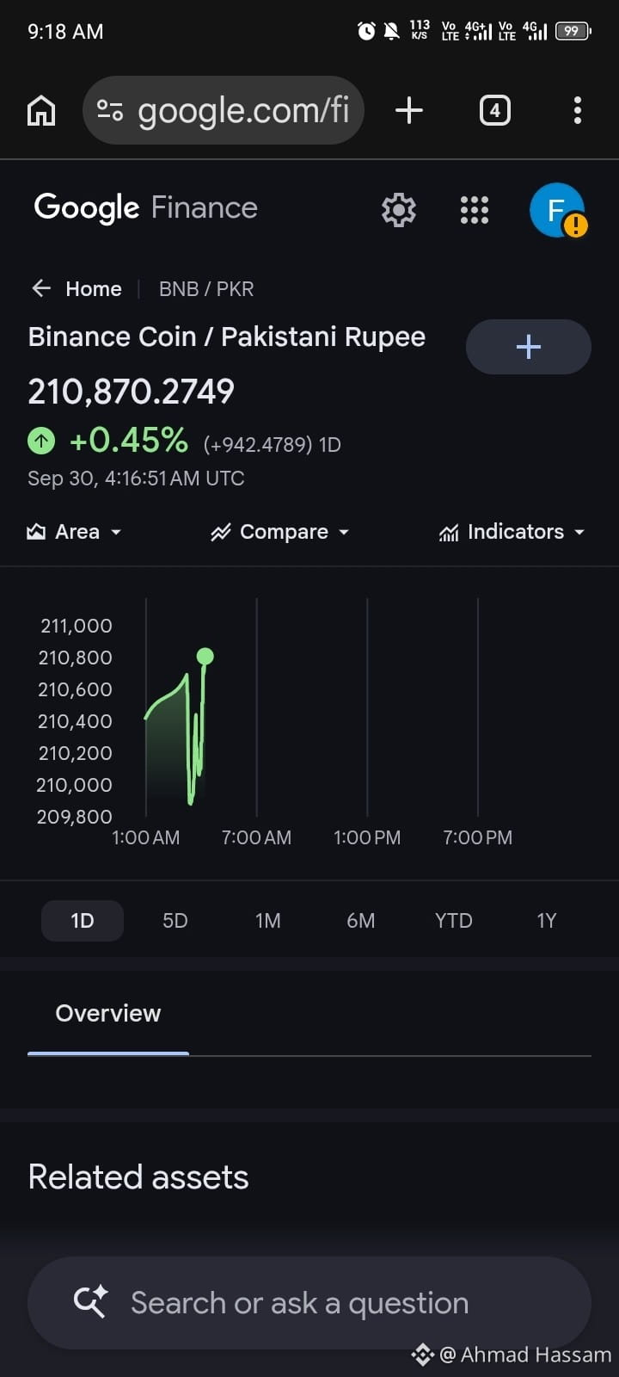Open the Google apps grid
Screen dimensions: 619x1377
click(475, 209)
